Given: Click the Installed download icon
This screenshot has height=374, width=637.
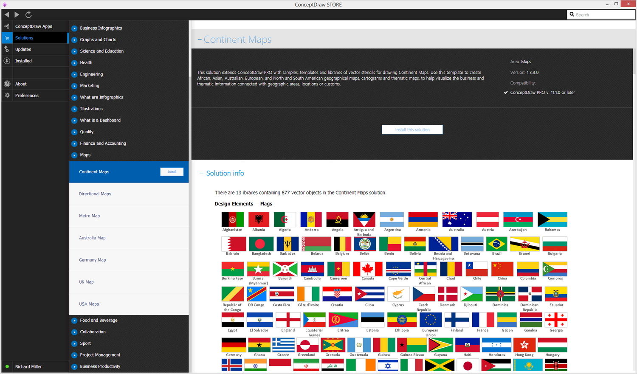Looking at the screenshot, I should [7, 61].
